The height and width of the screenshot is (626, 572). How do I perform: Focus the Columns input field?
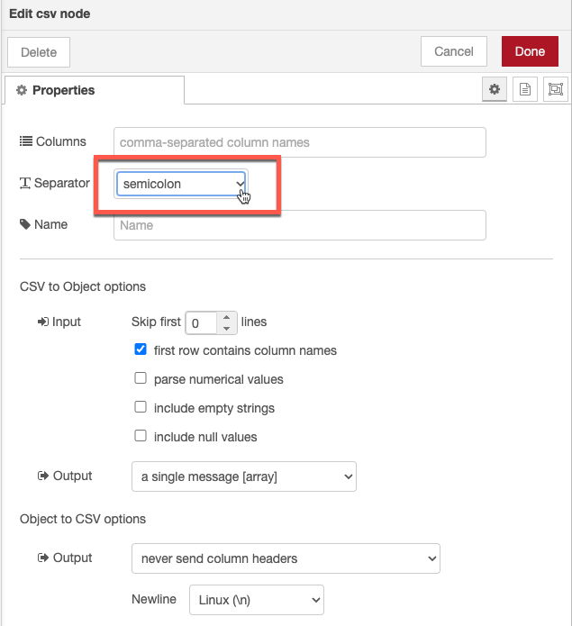pos(300,142)
